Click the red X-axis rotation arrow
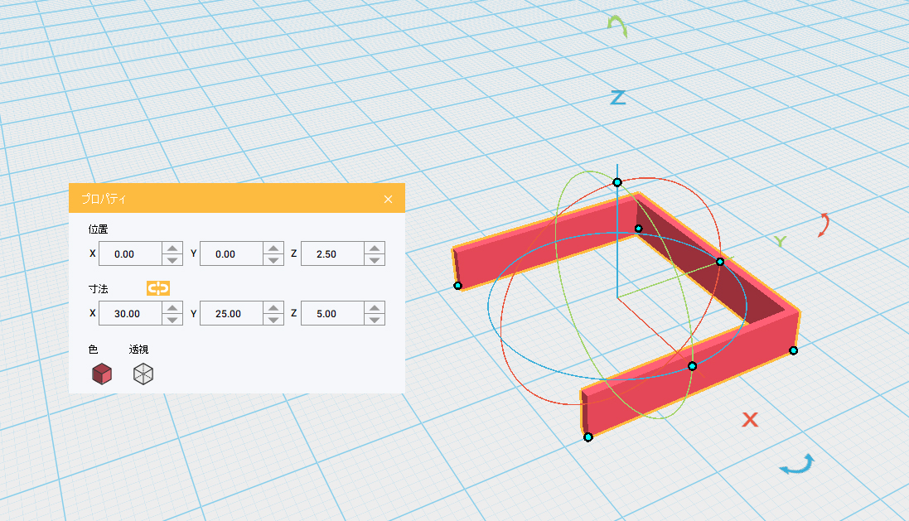Viewport: 909px width, 521px height. (x=824, y=224)
